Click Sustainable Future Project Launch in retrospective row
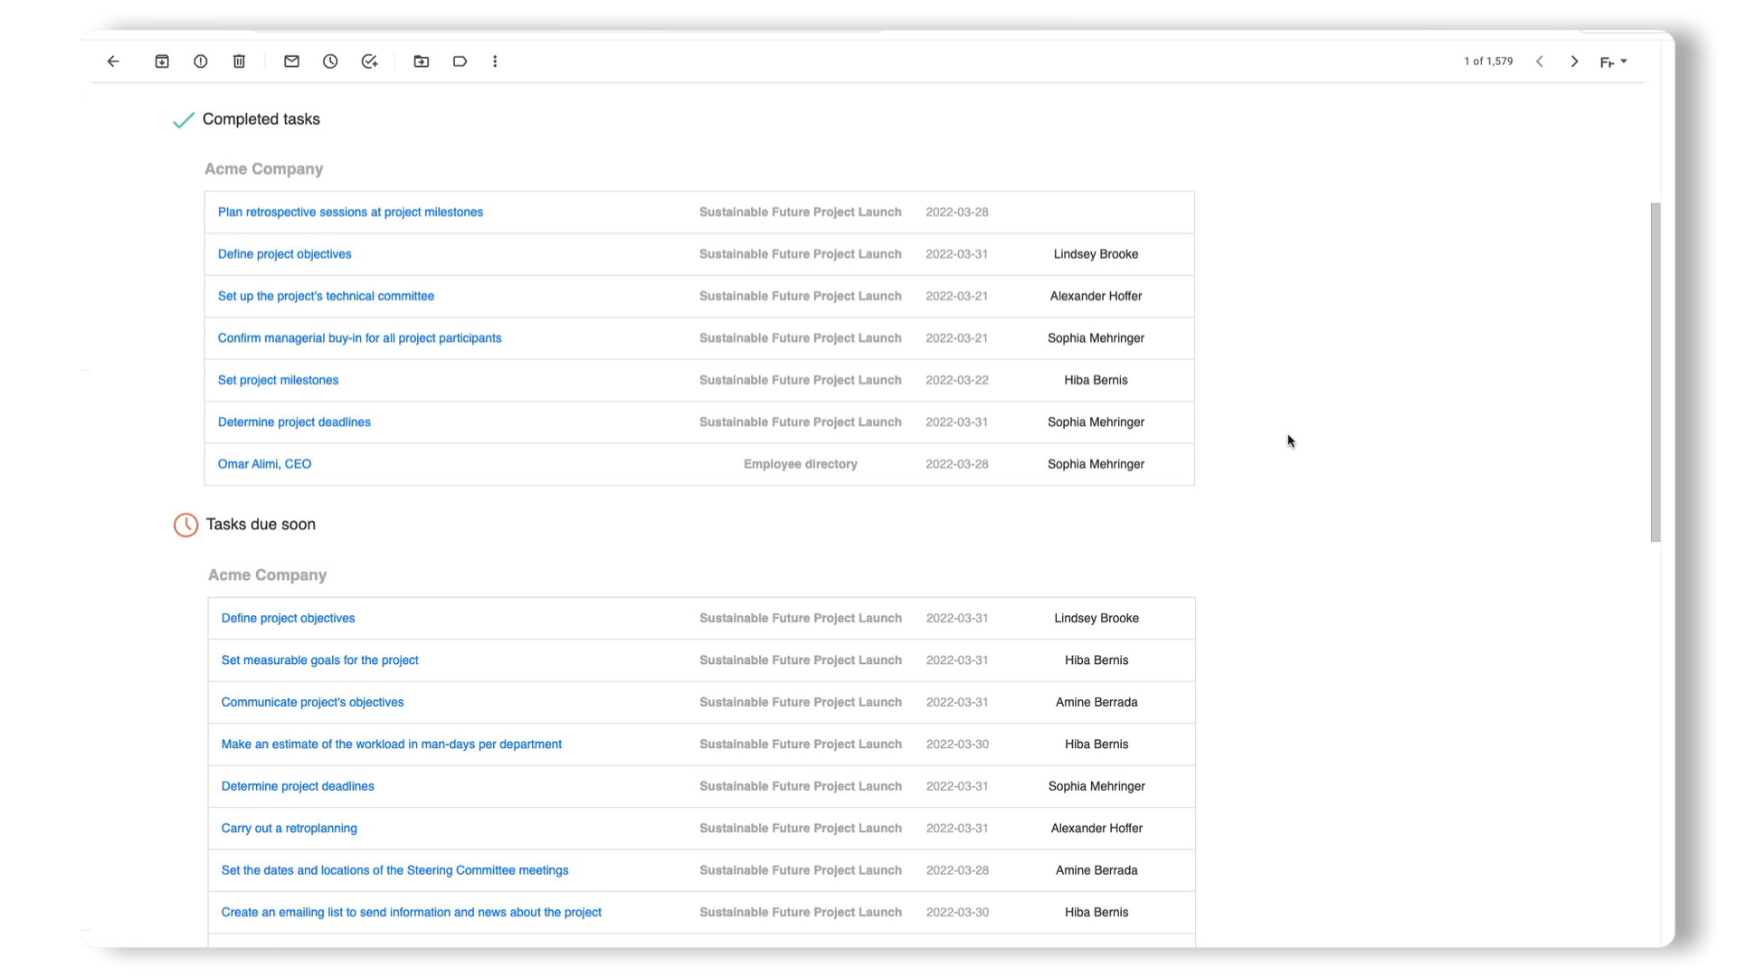Image resolution: width=1737 pixels, height=977 pixels. [x=800, y=212]
